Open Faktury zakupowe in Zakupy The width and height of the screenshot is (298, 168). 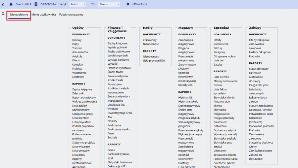(x=260, y=52)
